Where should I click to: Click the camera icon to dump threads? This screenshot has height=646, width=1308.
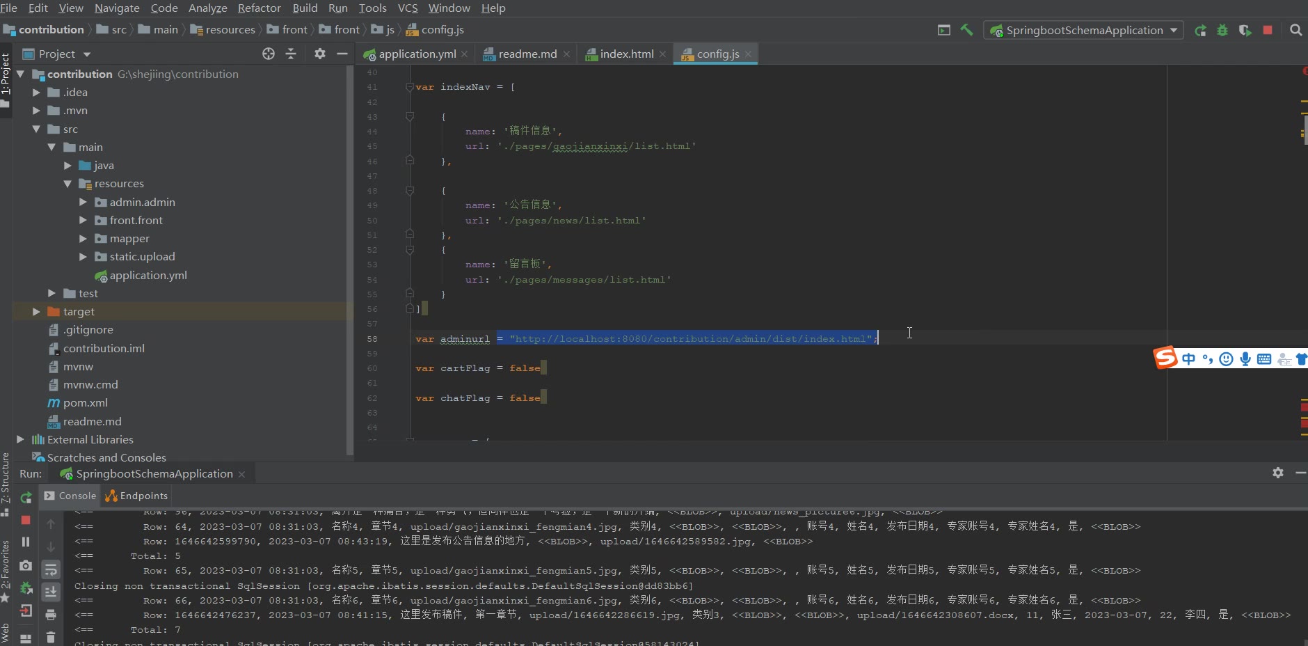tap(26, 565)
